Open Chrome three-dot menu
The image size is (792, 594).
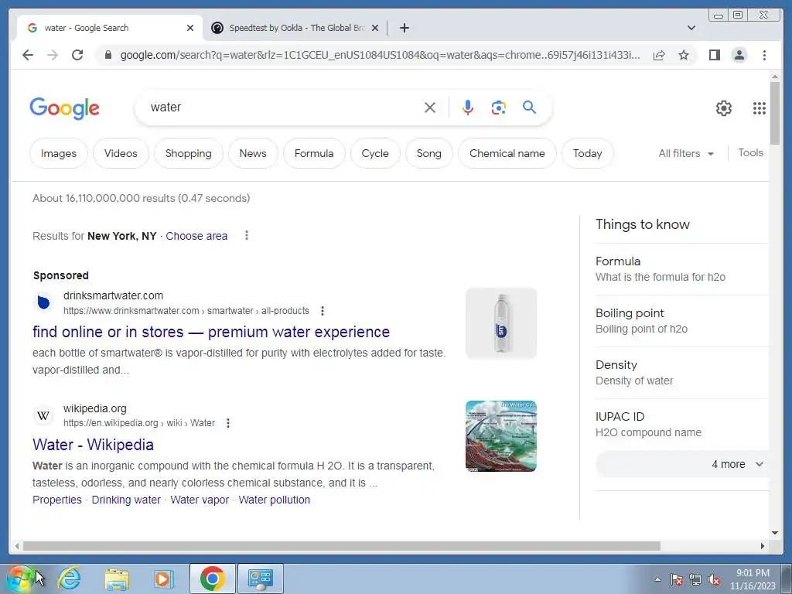coord(764,55)
